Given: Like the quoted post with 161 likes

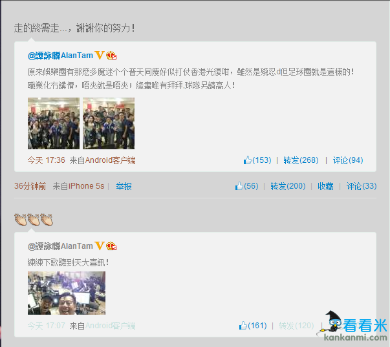Looking at the screenshot, I should click(x=253, y=326).
